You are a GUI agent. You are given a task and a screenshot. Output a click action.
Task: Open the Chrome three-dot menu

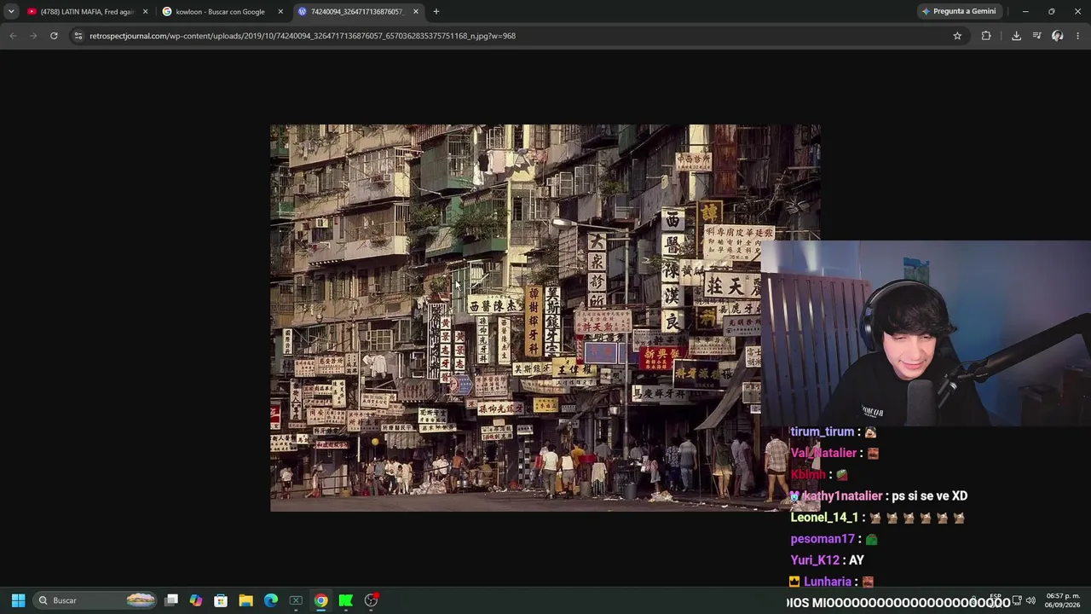(1078, 36)
